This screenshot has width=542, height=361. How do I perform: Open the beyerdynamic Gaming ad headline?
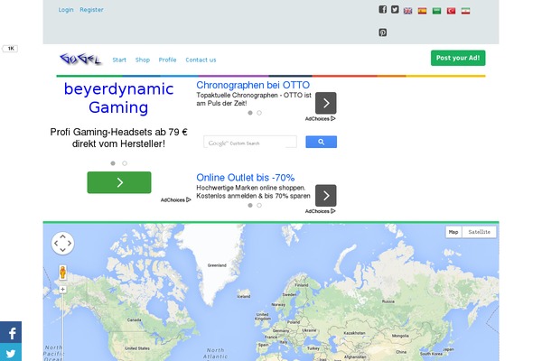[118, 98]
